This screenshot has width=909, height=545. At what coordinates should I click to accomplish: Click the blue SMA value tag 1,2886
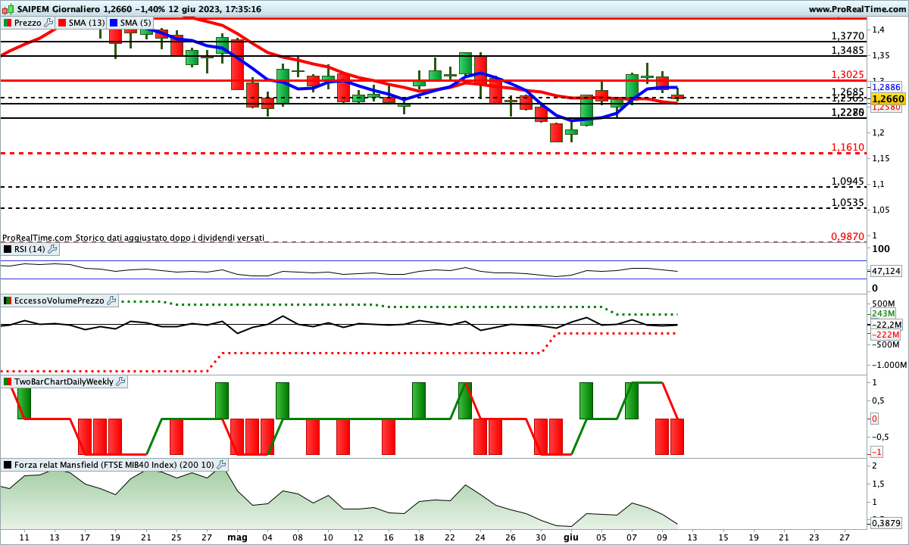[885, 87]
